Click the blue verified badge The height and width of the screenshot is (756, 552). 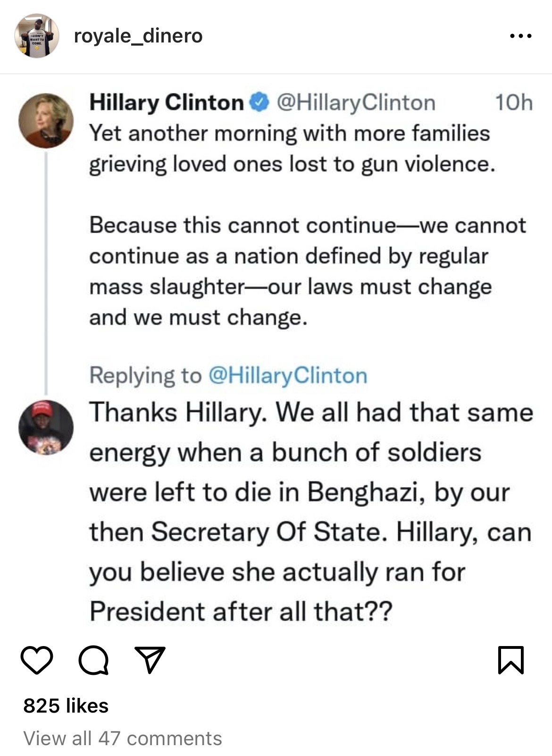point(259,102)
